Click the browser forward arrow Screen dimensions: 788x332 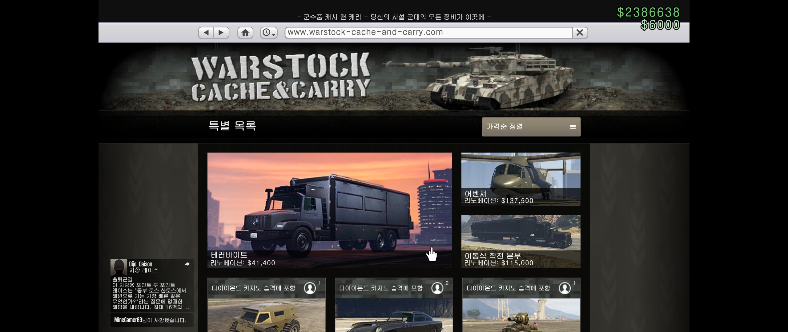[x=221, y=33]
